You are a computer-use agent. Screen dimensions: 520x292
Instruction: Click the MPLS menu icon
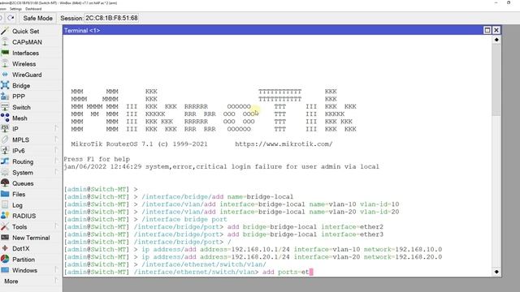click(5, 140)
